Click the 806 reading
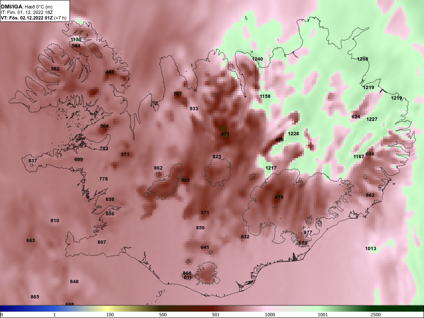Viewport: 424px width, 318px height. [110, 214]
